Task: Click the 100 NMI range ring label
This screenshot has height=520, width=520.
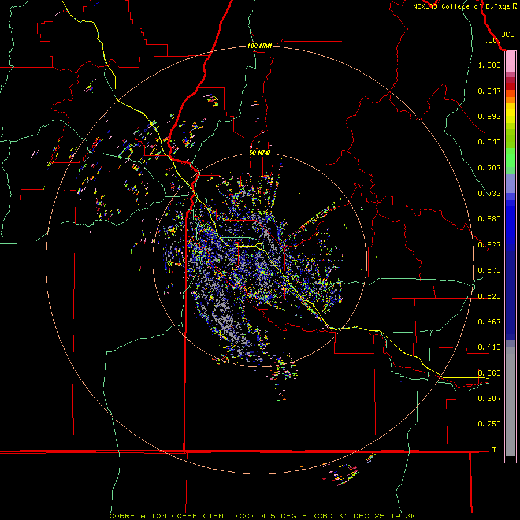Action: [259, 46]
